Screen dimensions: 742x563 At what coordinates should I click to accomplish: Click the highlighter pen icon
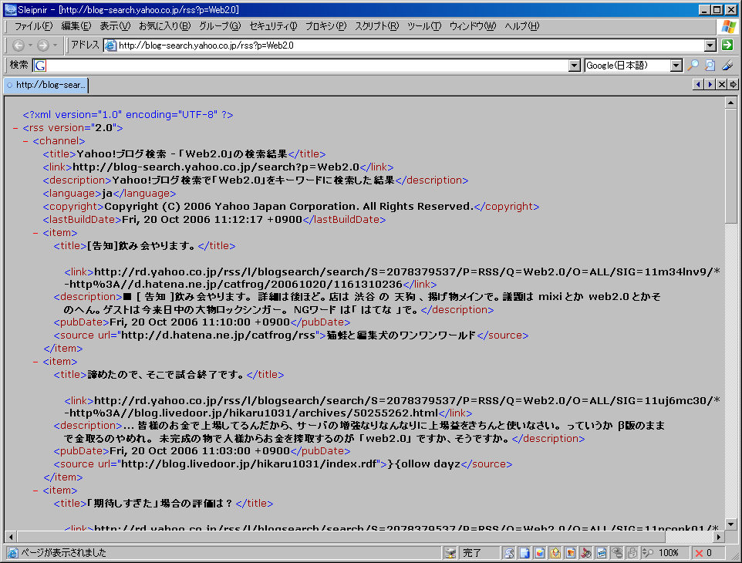tap(727, 66)
